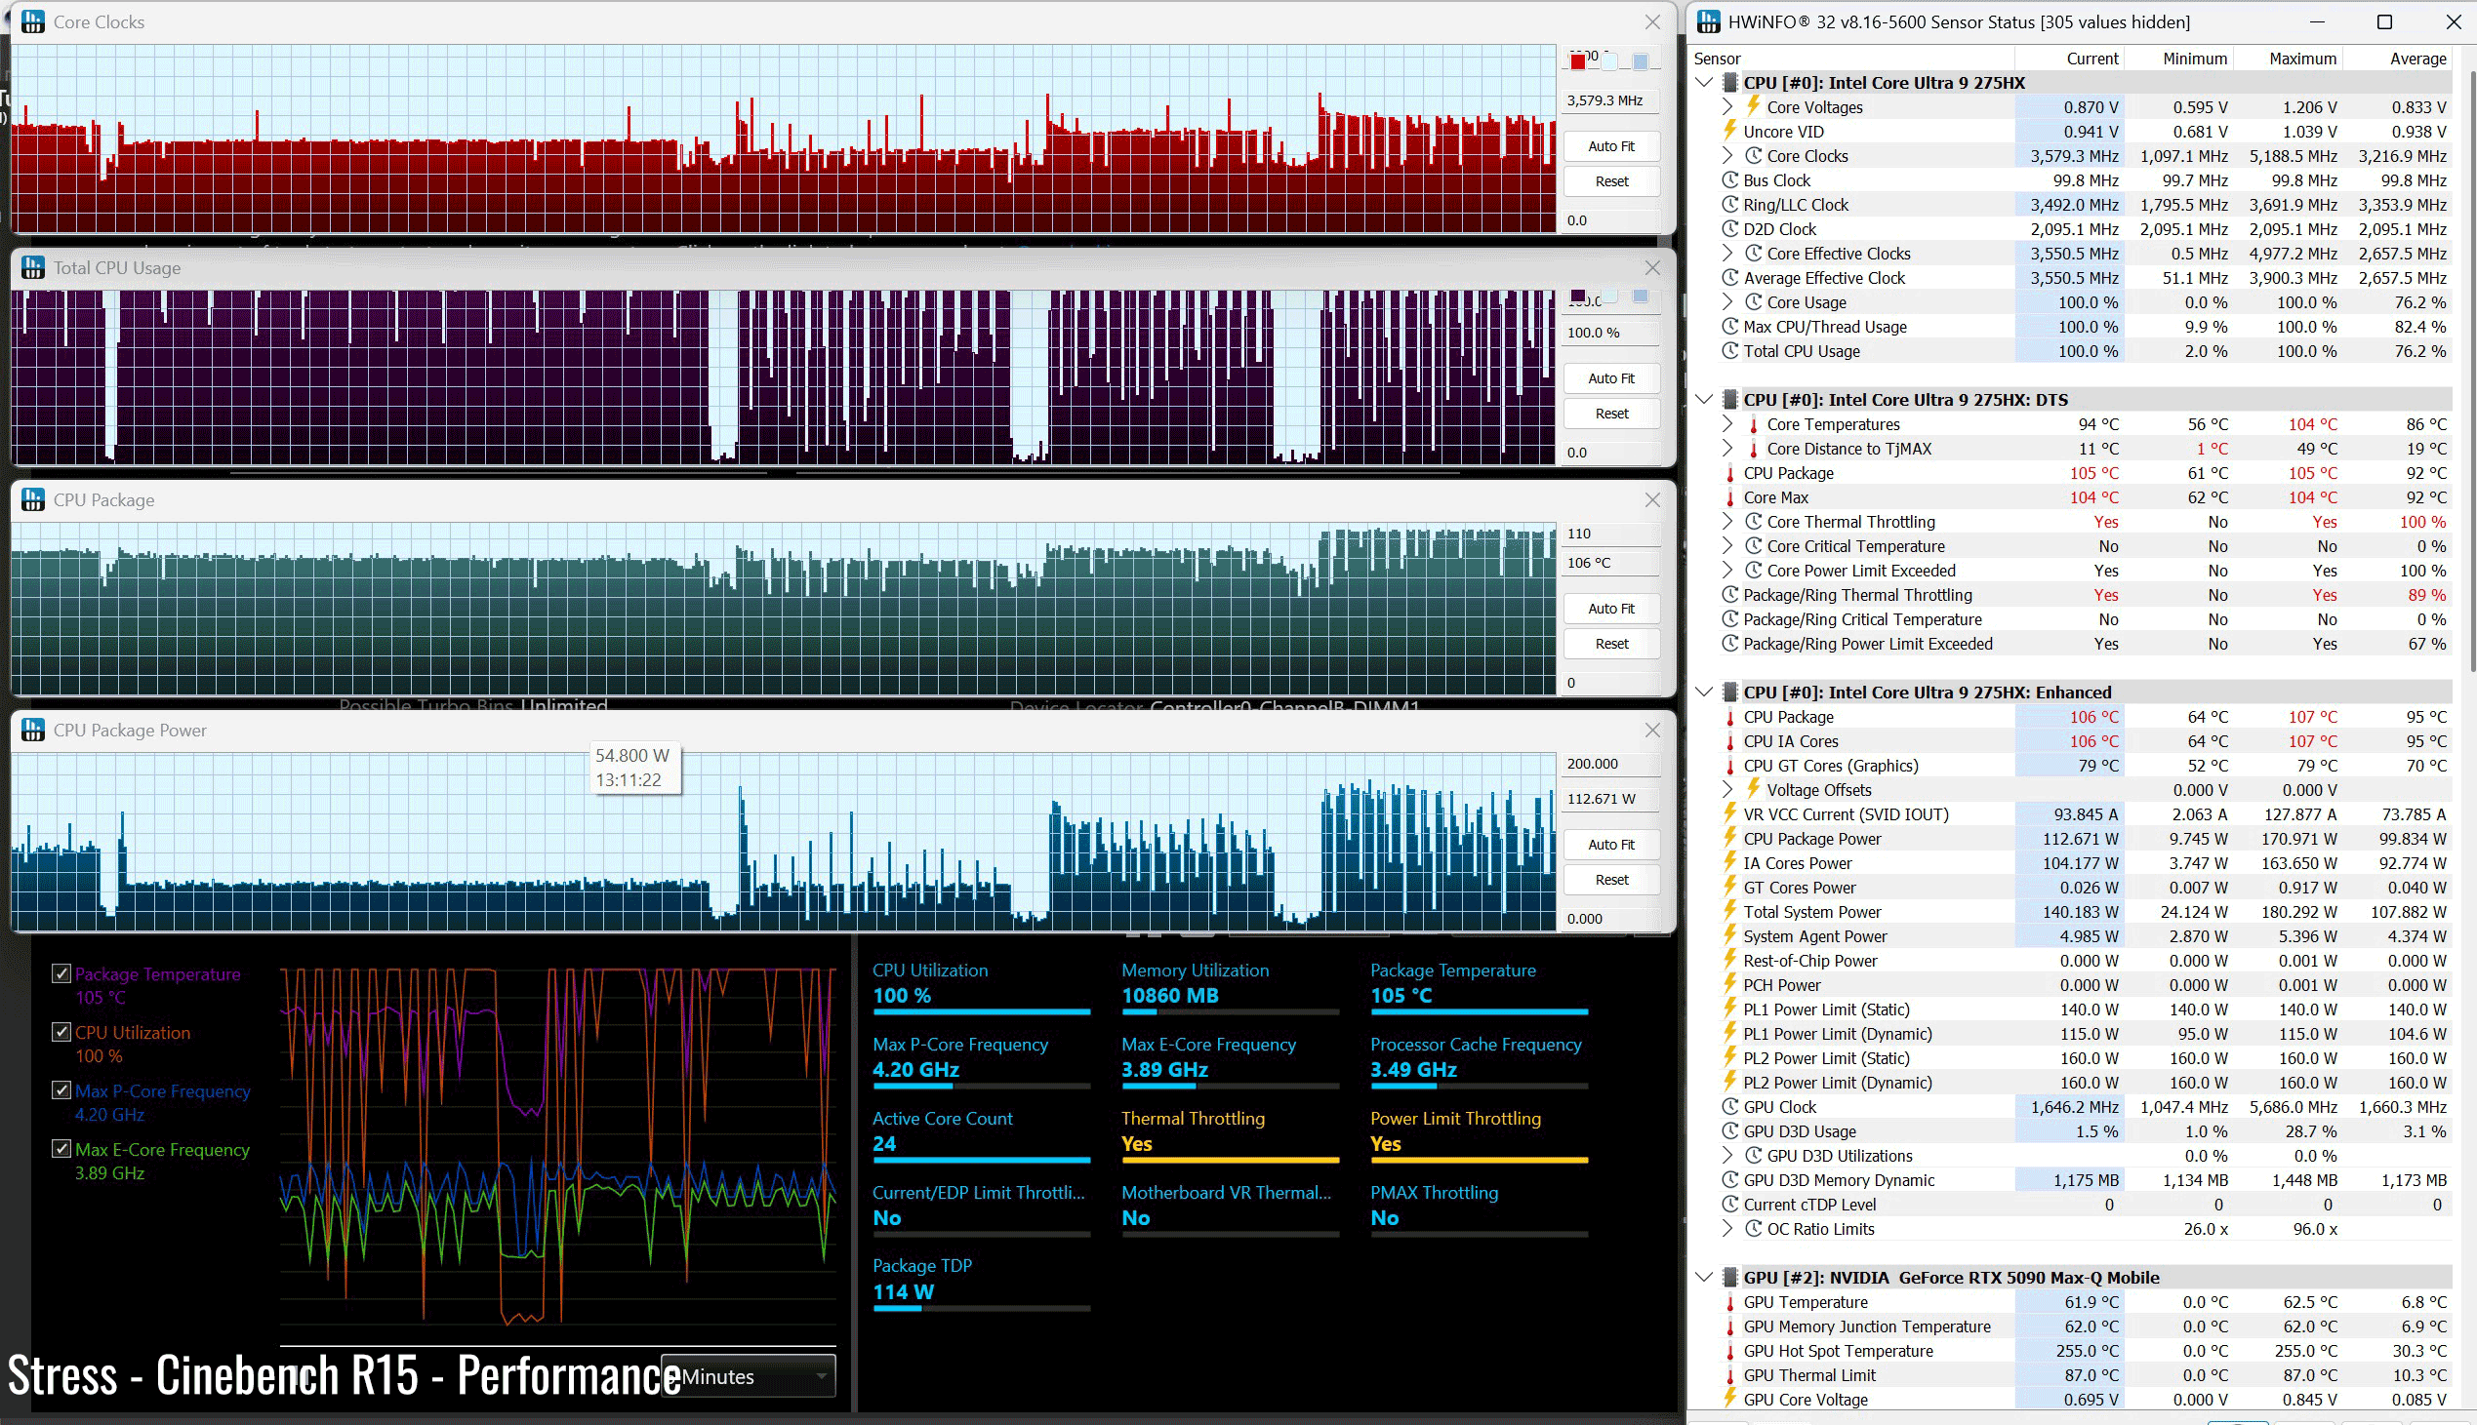
Task: Click Reset in the CPU Package Power graph
Action: click(1611, 879)
